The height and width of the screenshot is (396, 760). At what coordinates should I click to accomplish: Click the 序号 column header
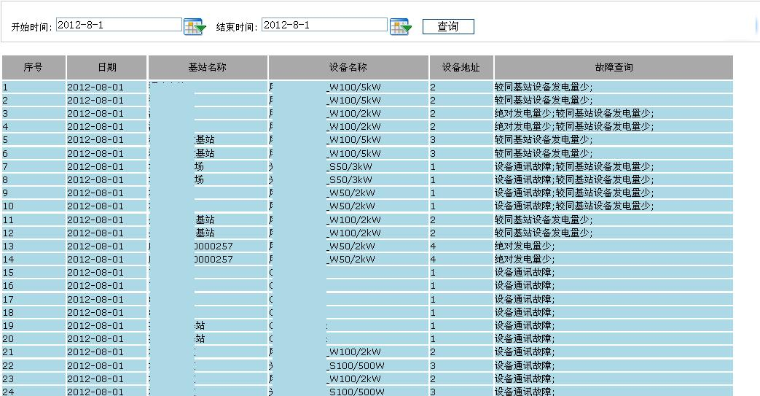[x=34, y=68]
